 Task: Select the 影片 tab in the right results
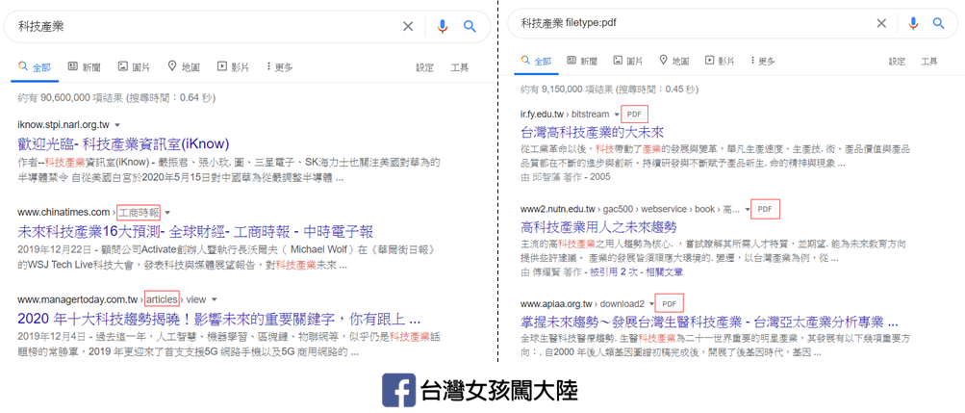click(719, 61)
